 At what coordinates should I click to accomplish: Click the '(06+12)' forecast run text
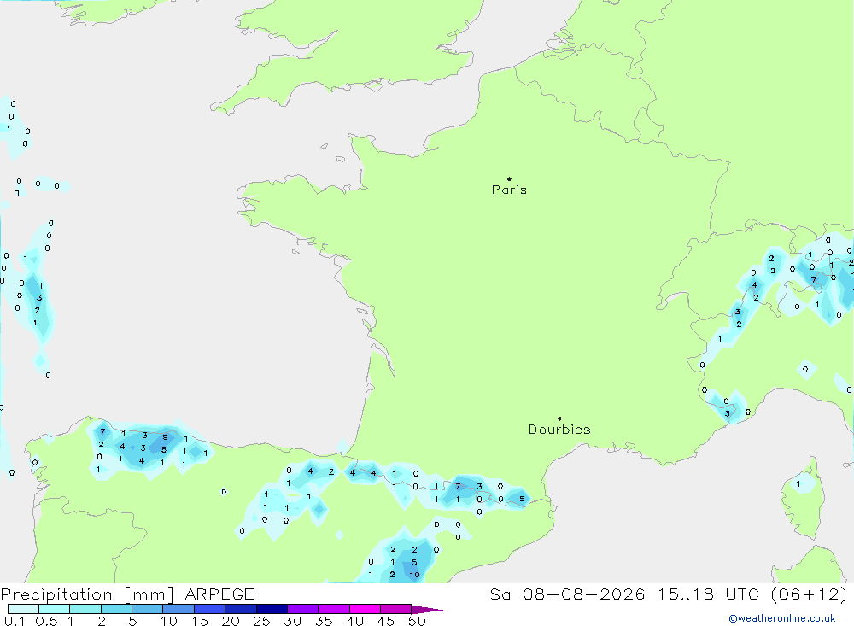coord(810,594)
